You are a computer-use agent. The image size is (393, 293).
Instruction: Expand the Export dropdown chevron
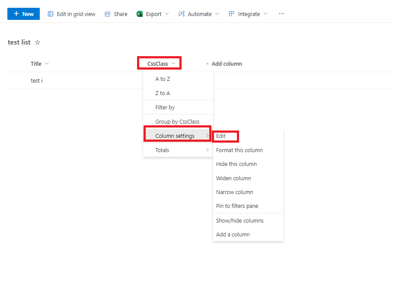point(167,14)
